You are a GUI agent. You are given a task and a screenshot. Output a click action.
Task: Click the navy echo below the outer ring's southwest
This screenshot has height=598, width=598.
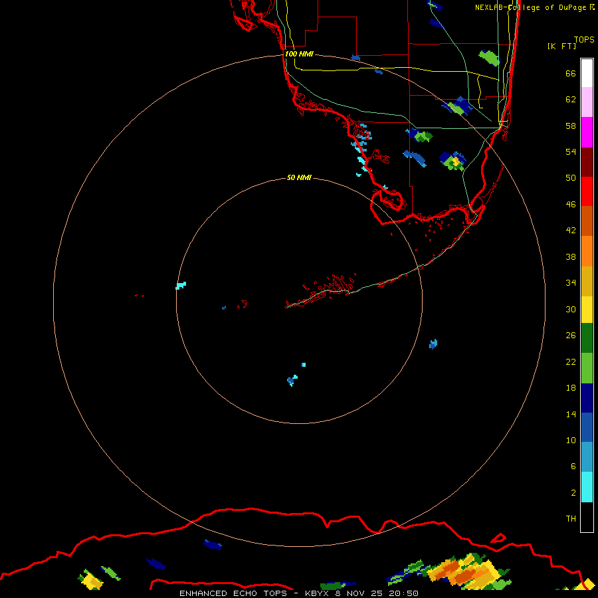pyautogui.click(x=213, y=545)
